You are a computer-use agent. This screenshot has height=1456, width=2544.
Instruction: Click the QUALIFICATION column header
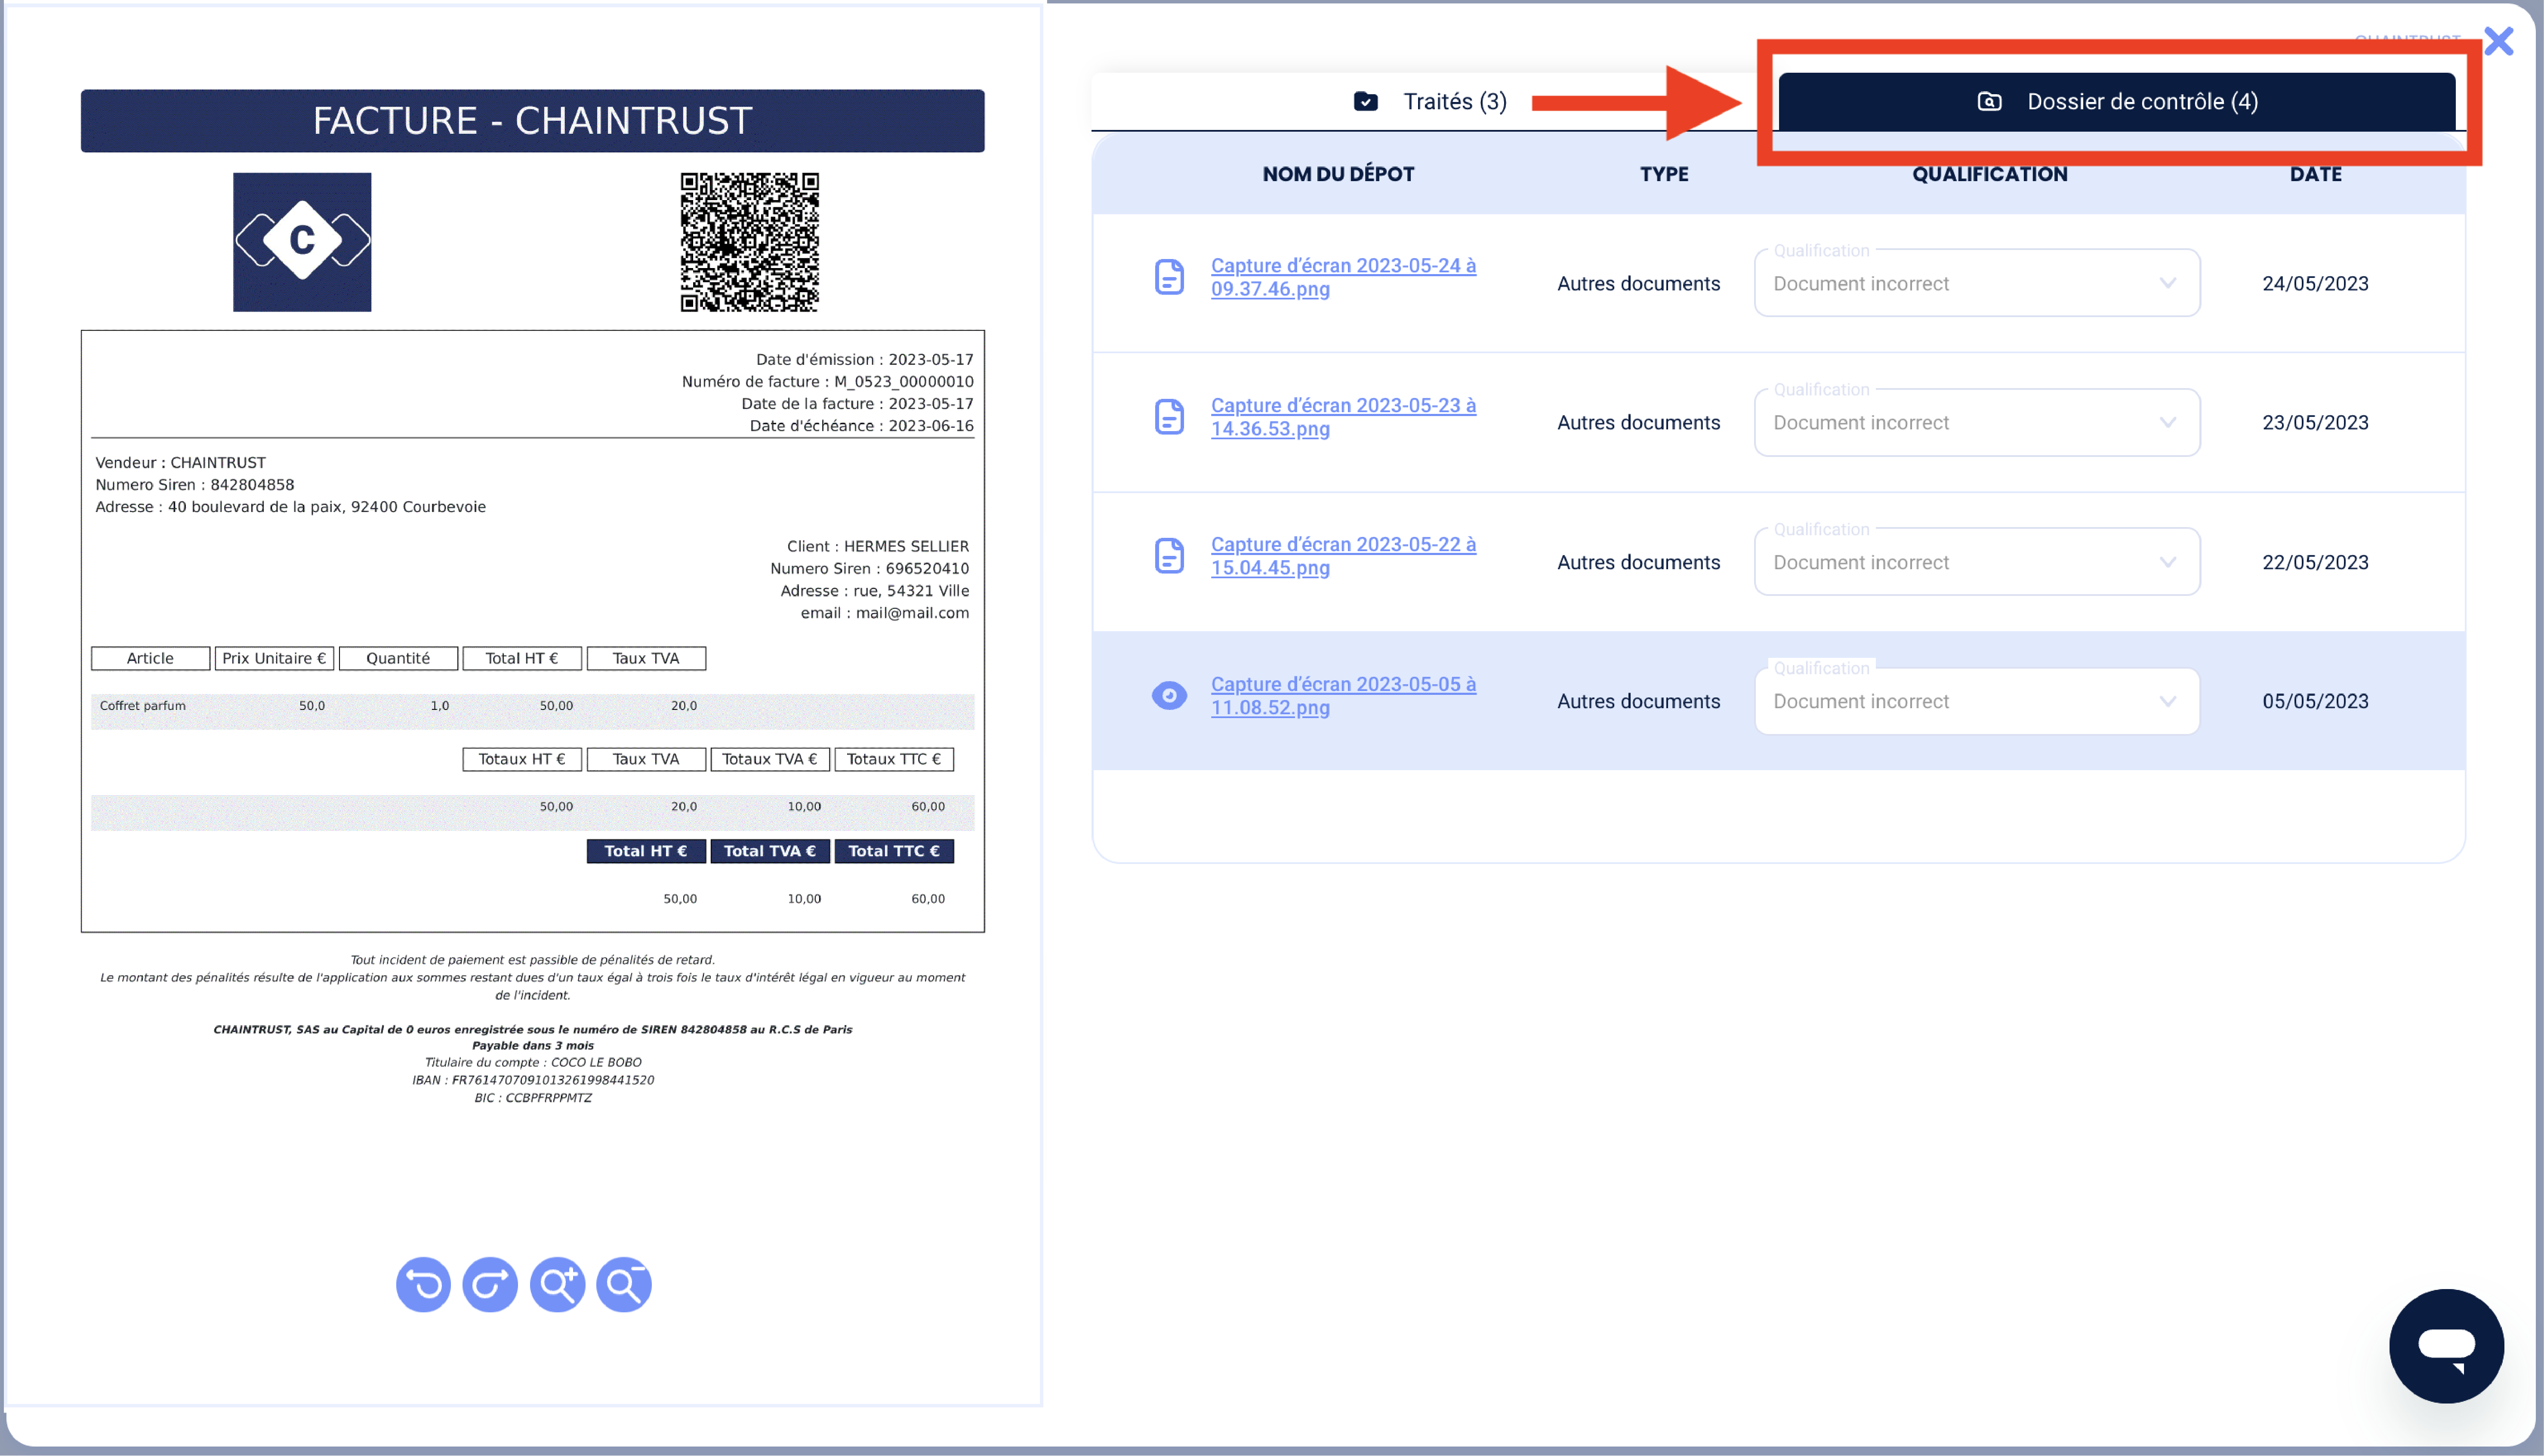tap(1989, 174)
